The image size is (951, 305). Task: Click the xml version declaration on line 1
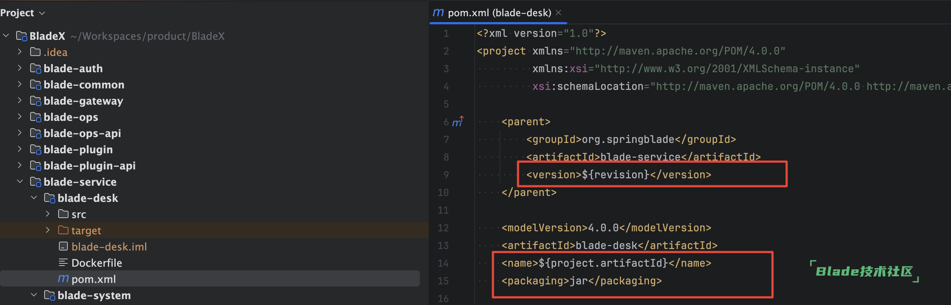pyautogui.click(x=541, y=33)
